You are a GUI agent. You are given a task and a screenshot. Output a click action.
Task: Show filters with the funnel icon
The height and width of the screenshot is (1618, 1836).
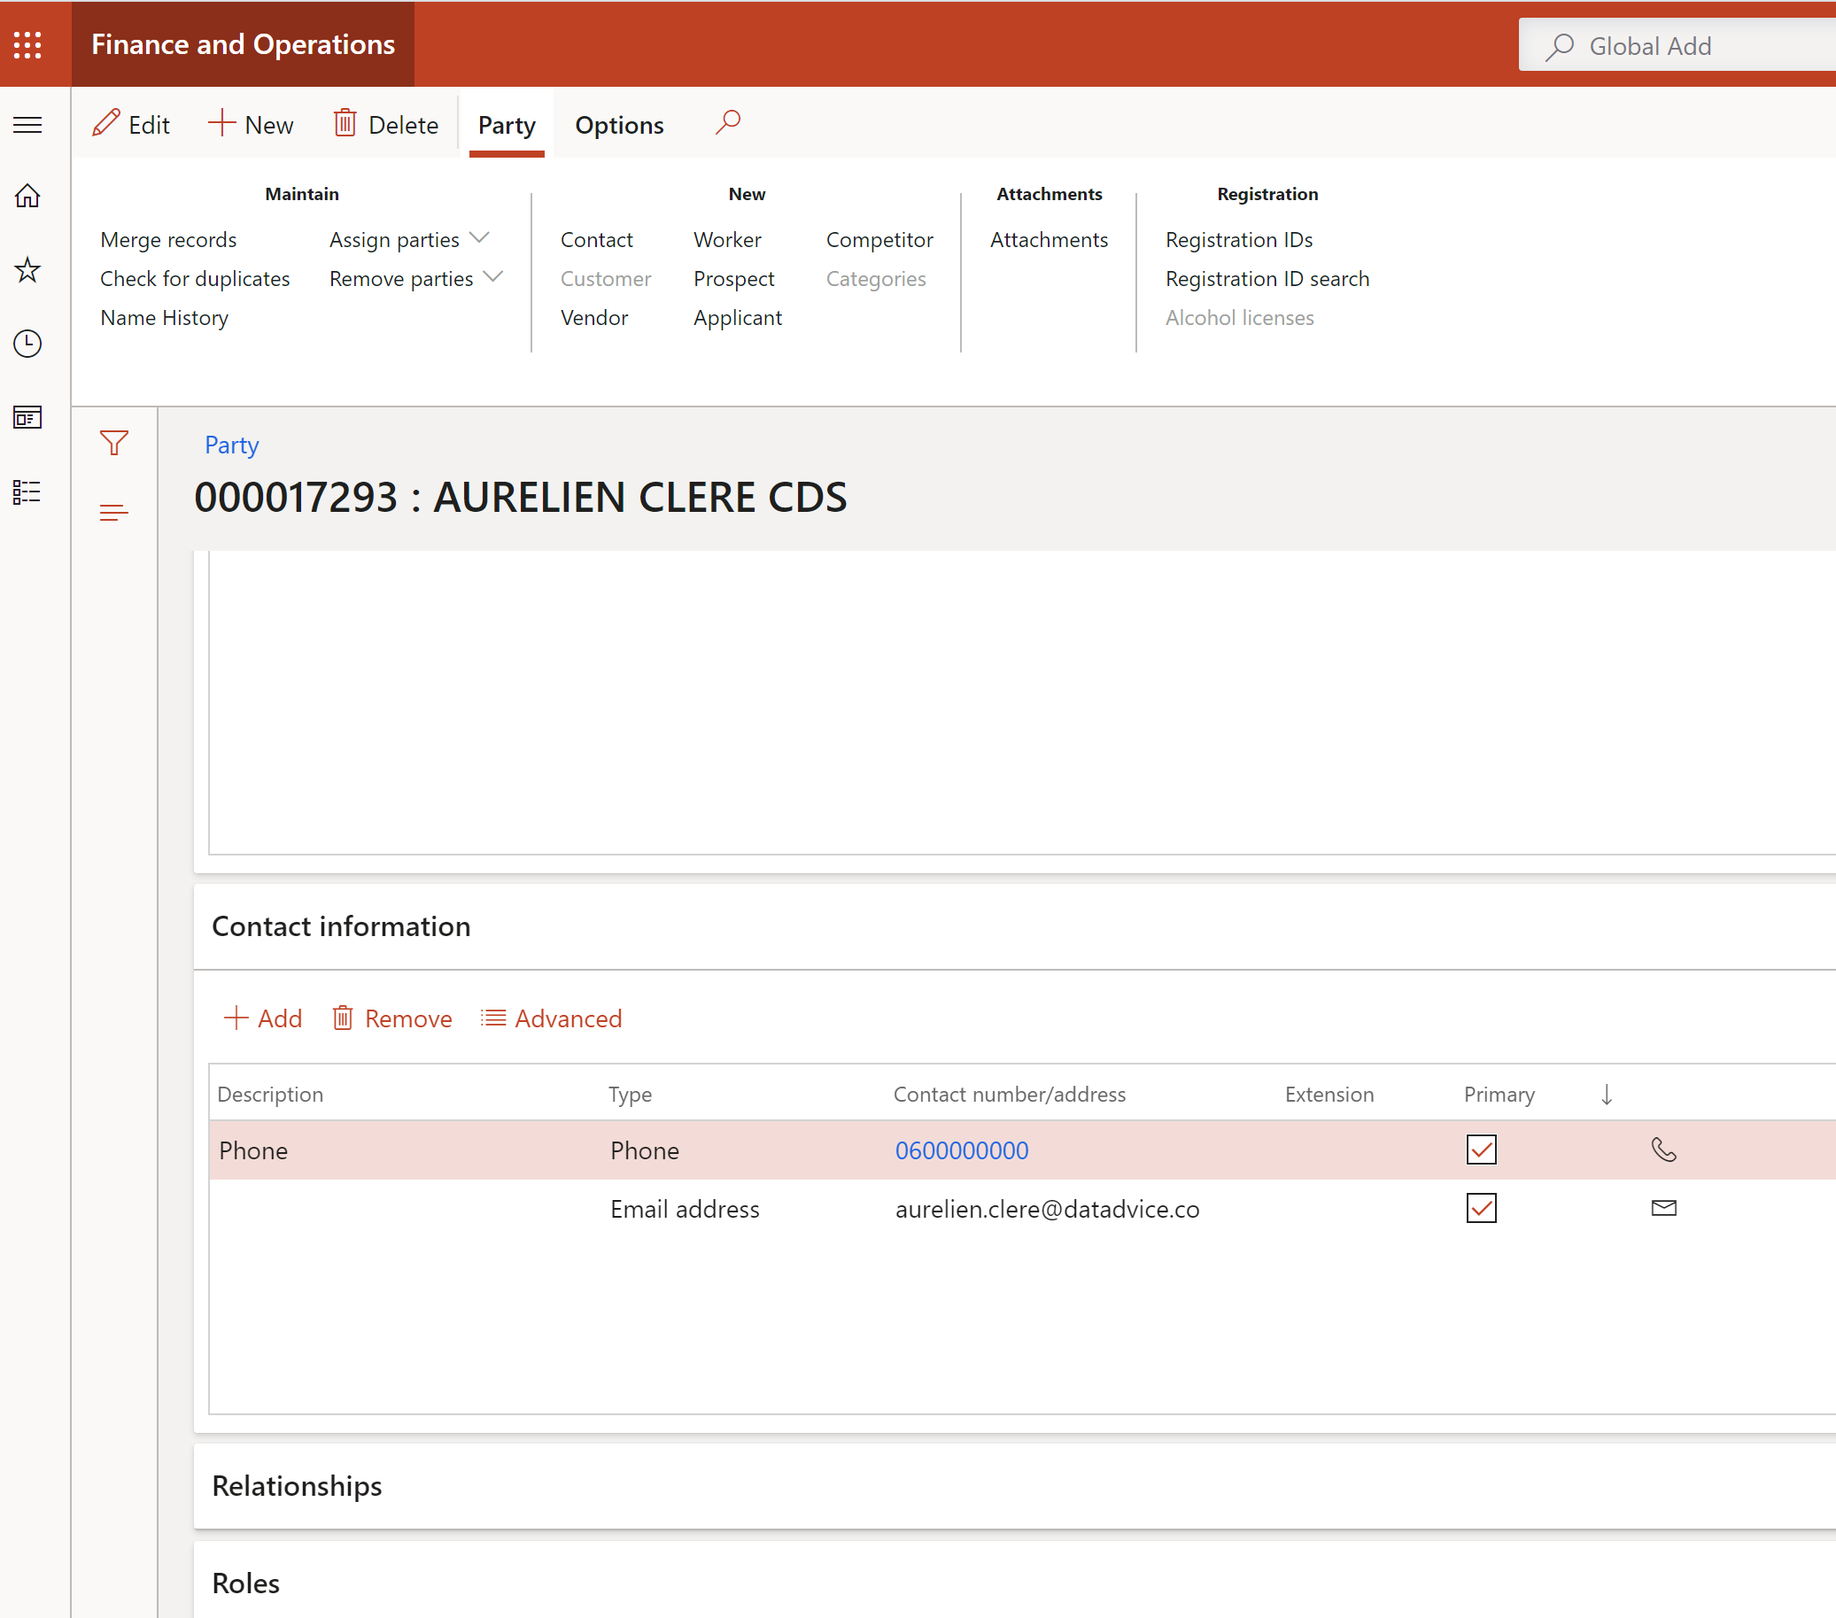[114, 443]
